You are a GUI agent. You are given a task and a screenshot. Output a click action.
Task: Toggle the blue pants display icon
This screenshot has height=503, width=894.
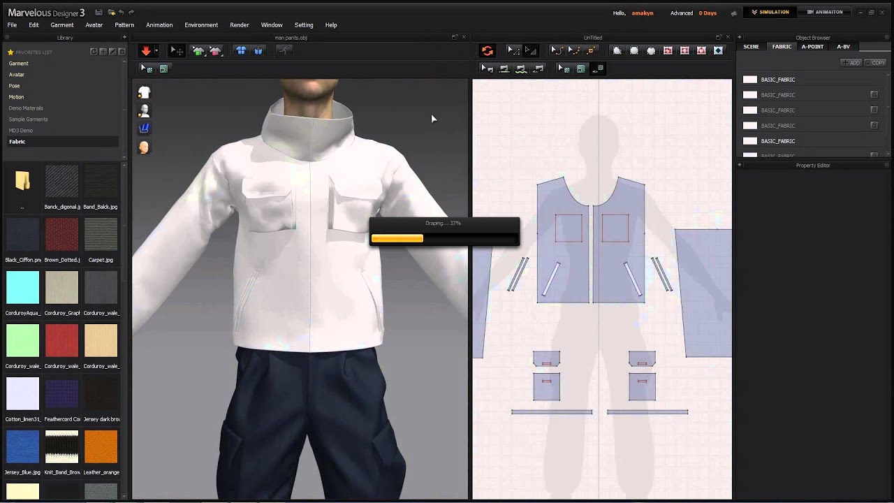pyautogui.click(x=144, y=129)
